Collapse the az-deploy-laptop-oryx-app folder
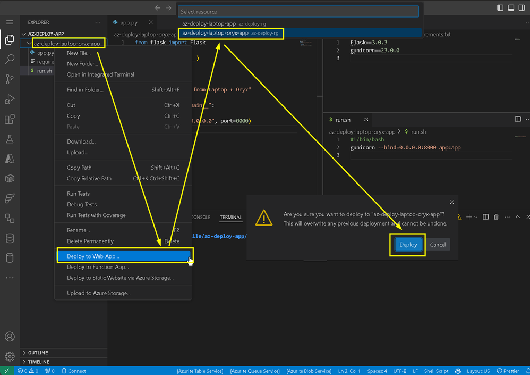 coord(29,43)
